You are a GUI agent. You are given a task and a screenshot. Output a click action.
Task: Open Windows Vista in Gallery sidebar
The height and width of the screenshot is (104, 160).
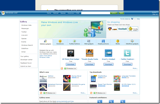coord(26,25)
